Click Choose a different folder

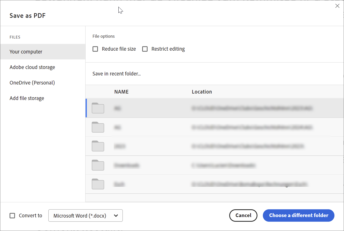click(x=298, y=215)
